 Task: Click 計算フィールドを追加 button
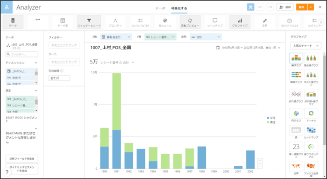tap(22, 158)
